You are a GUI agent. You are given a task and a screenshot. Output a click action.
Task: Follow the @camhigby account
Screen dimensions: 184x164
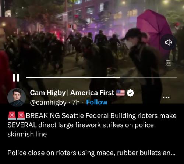[97, 102]
